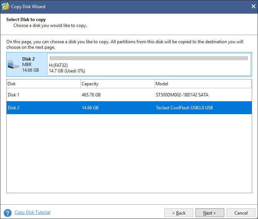Click the ST500DM002-1BD142 SATA model cell
Screen dimensions: 258x219
tap(182, 95)
